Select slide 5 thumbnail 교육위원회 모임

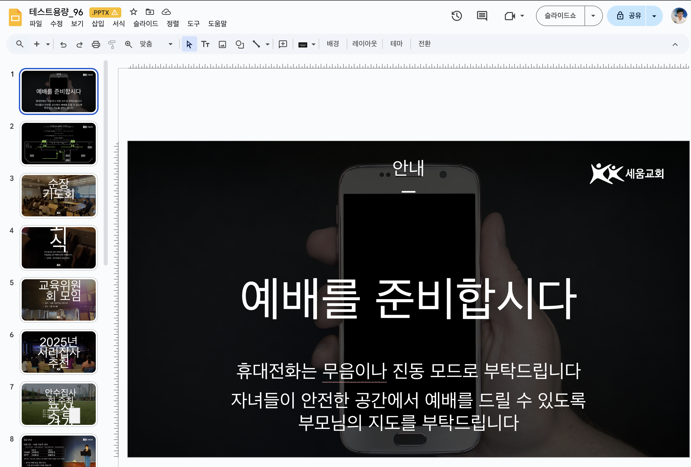(x=58, y=299)
